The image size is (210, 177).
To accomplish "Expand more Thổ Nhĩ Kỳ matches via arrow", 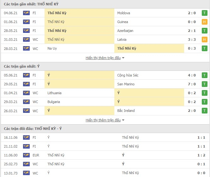I will click(123, 58).
